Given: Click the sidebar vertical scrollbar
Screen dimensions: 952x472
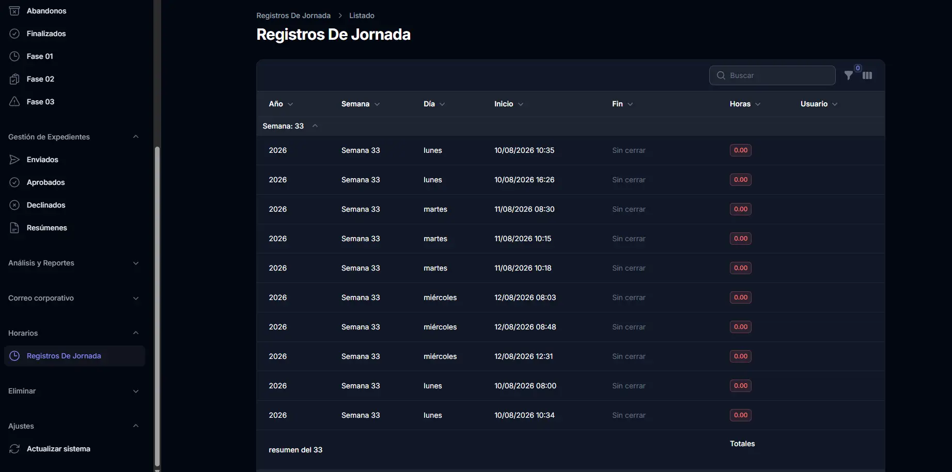Looking at the screenshot, I should click(157, 308).
